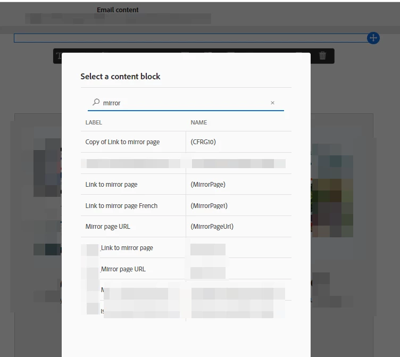Click the trash delete icon in toolbar

(322, 55)
